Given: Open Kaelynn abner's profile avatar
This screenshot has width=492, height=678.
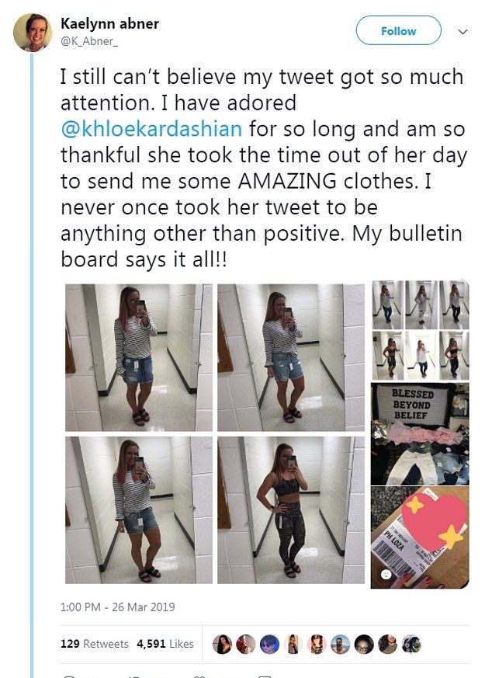Looking at the screenshot, I should click(x=33, y=33).
